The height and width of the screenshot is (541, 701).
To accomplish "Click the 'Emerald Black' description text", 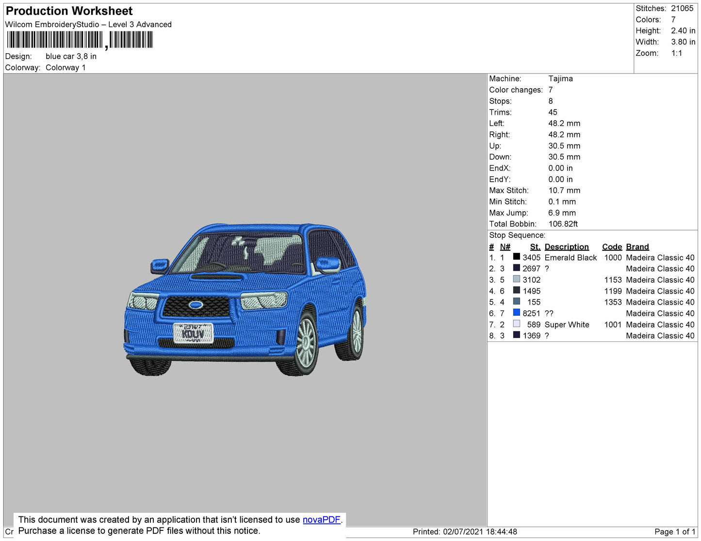I will pos(571,258).
